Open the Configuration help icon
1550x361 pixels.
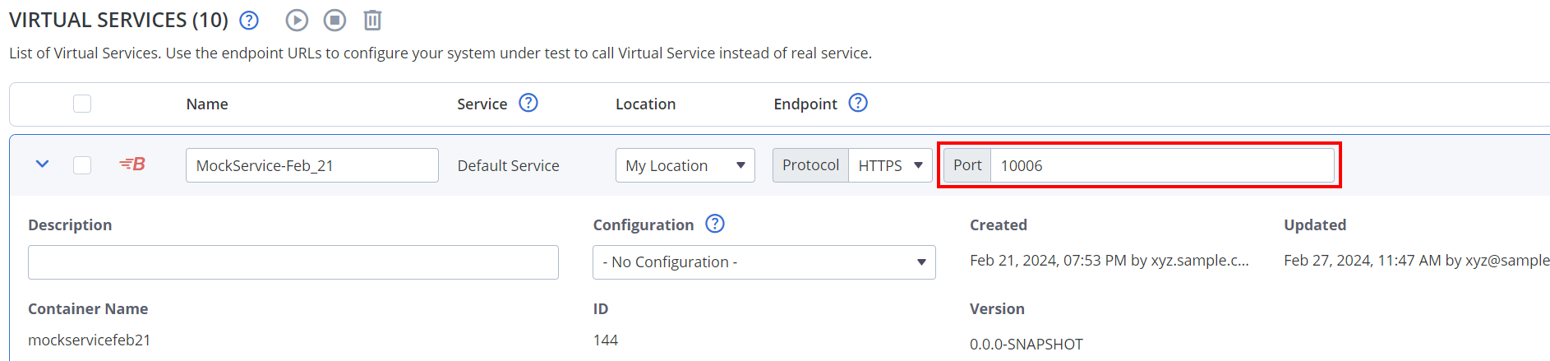715,224
